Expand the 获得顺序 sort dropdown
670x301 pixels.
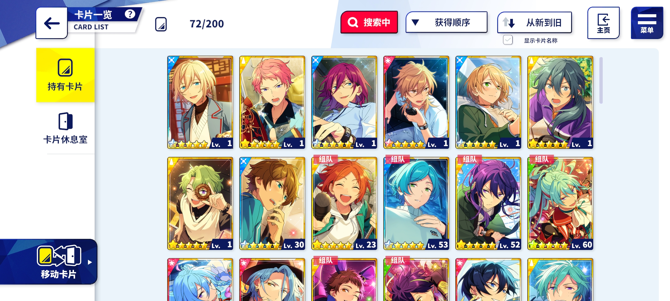(446, 22)
